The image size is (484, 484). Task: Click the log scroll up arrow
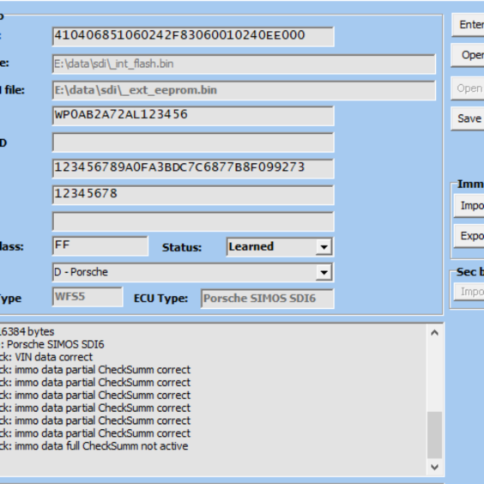[x=434, y=333]
